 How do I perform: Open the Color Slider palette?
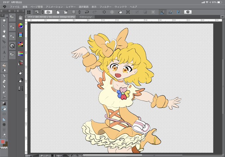click(21, 54)
